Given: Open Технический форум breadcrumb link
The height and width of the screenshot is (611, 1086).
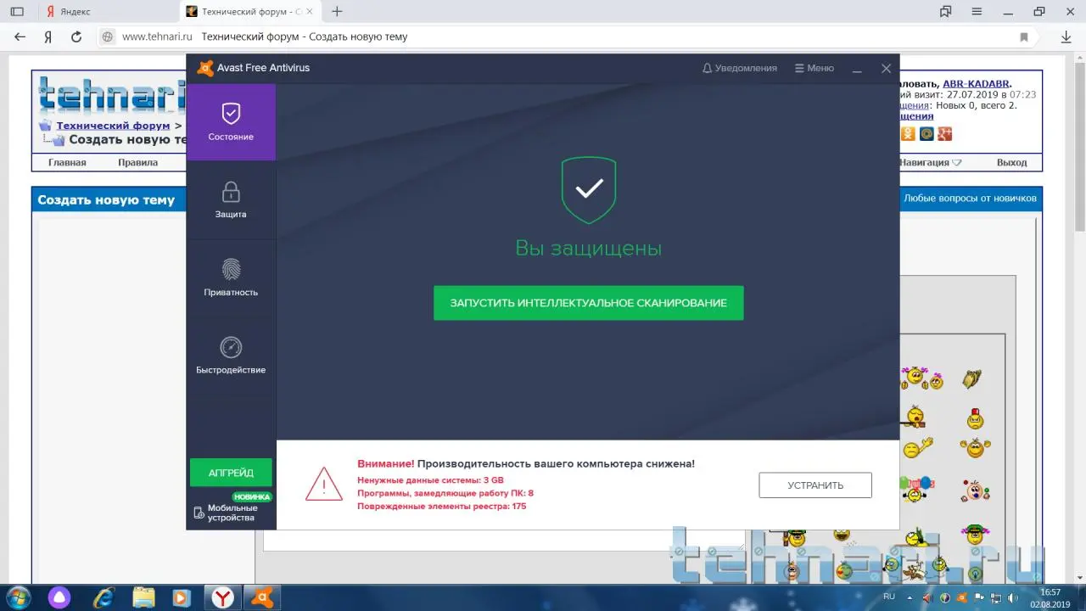Looking at the screenshot, I should pos(113,126).
